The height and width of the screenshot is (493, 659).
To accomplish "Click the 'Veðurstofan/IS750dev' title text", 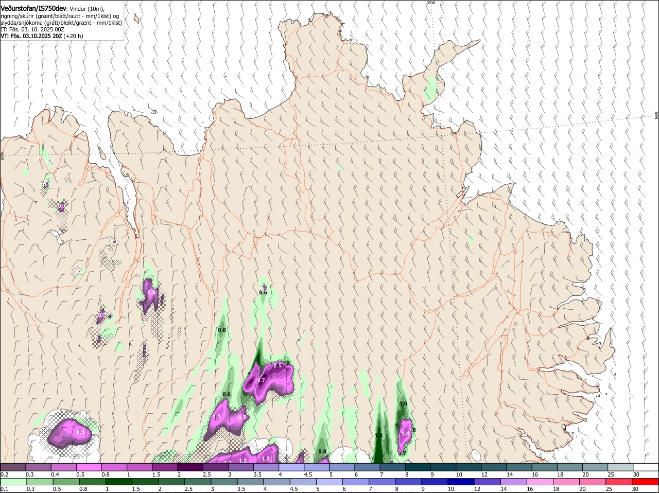I will tap(33, 9).
